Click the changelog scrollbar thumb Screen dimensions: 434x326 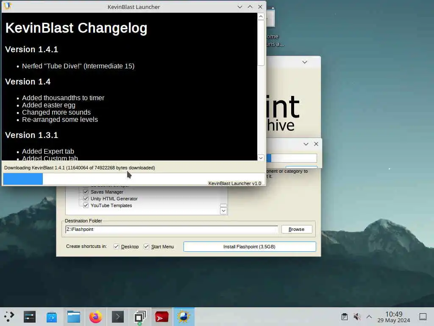point(261,43)
